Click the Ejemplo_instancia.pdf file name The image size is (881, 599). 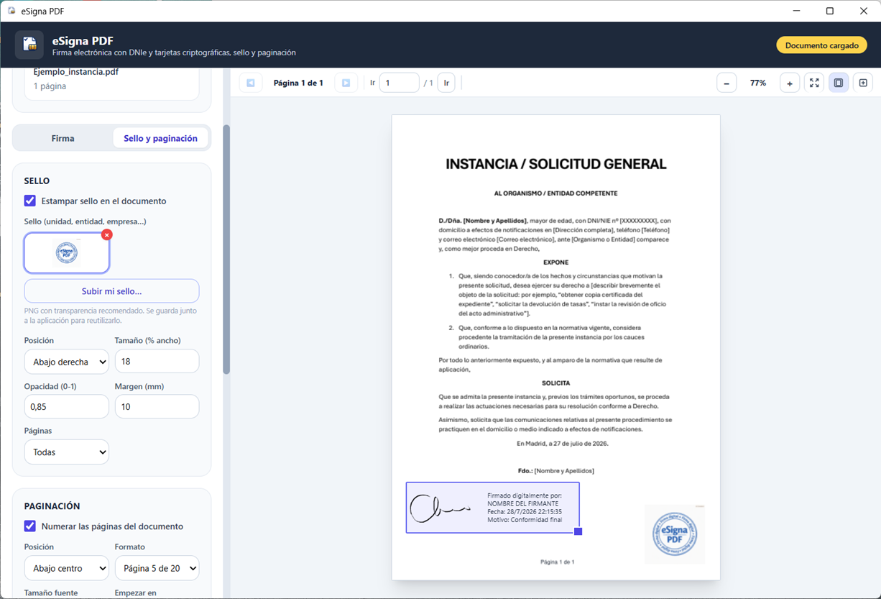tap(76, 72)
